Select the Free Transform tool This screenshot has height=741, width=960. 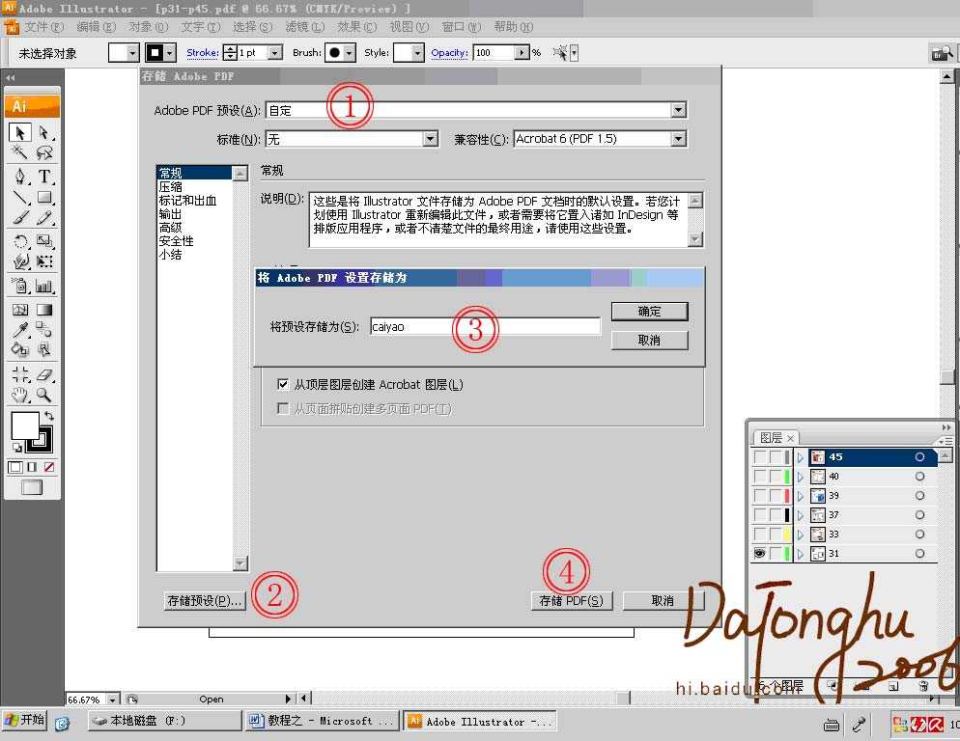[44, 261]
